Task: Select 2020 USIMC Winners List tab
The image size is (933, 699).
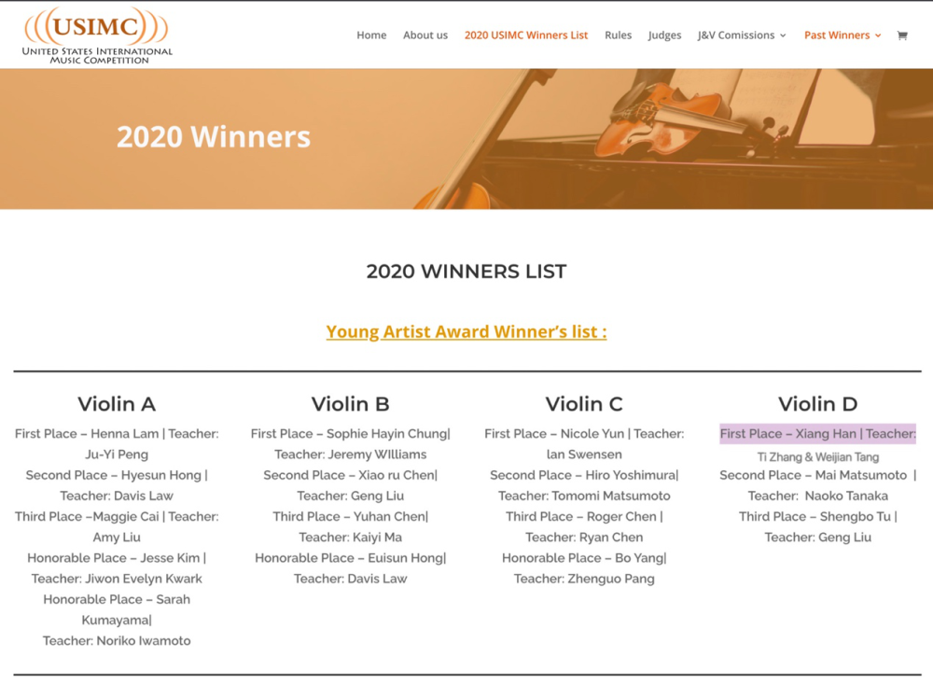Action: pos(526,35)
